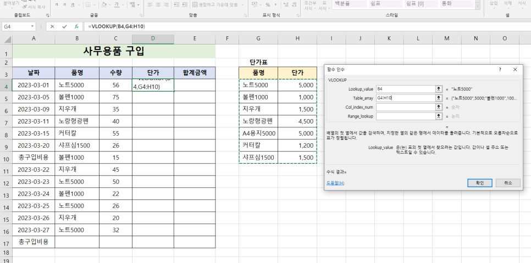The width and height of the screenshot is (531, 263).
Task: Click increase indent icon
Action: (185, 5)
